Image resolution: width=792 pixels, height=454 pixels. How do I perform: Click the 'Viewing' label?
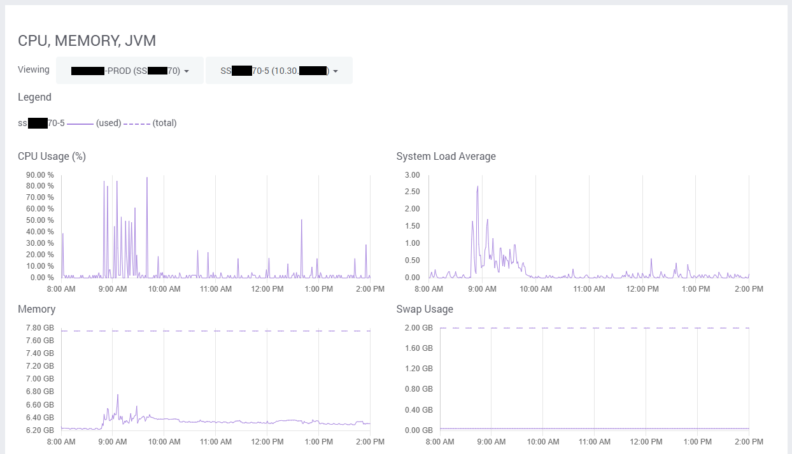pos(33,69)
